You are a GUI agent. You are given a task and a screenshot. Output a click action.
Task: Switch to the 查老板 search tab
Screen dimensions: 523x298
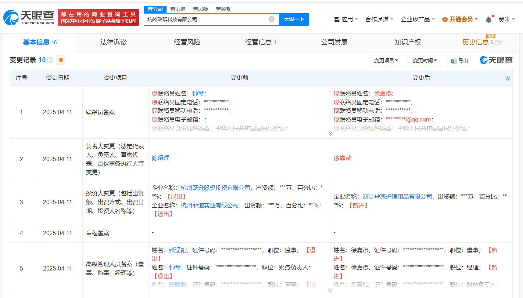[178, 9]
